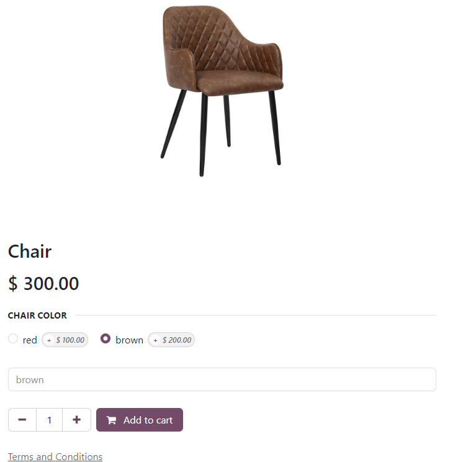Click the Chair product title
The height and width of the screenshot is (462, 453).
tap(30, 251)
